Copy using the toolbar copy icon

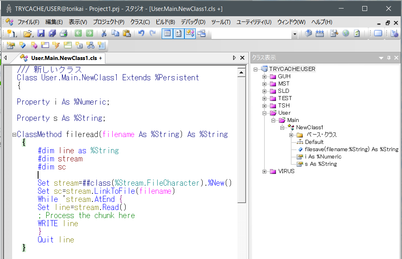[x=115, y=34]
